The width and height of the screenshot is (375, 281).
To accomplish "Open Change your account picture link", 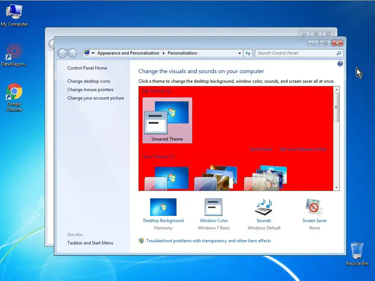I will tap(96, 98).
